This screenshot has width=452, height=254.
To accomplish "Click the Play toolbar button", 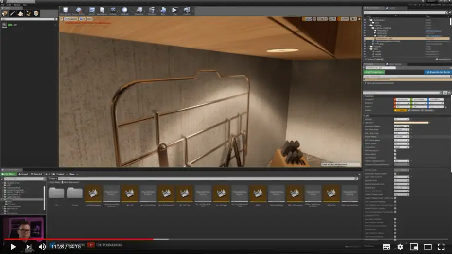I will coord(174,11).
